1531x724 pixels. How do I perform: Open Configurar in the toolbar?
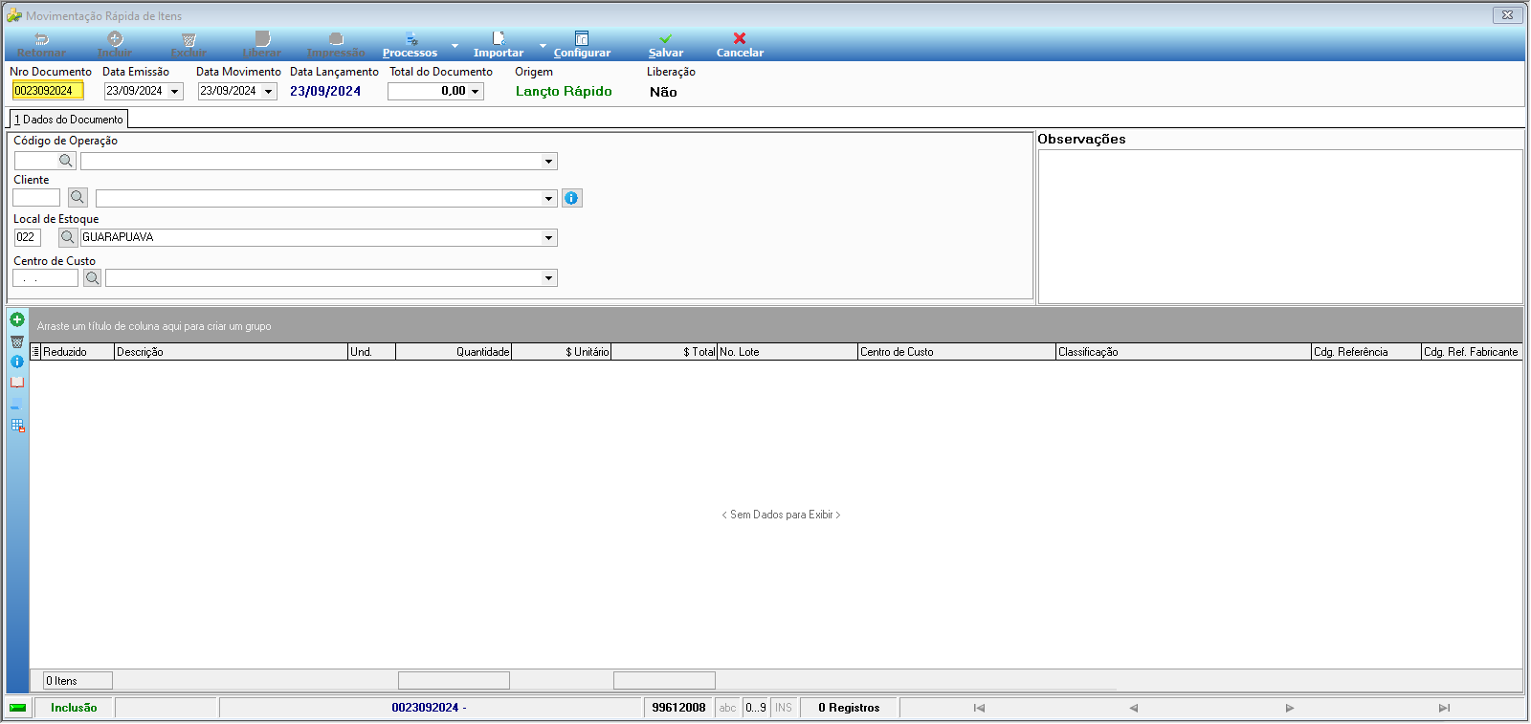pyautogui.click(x=582, y=45)
